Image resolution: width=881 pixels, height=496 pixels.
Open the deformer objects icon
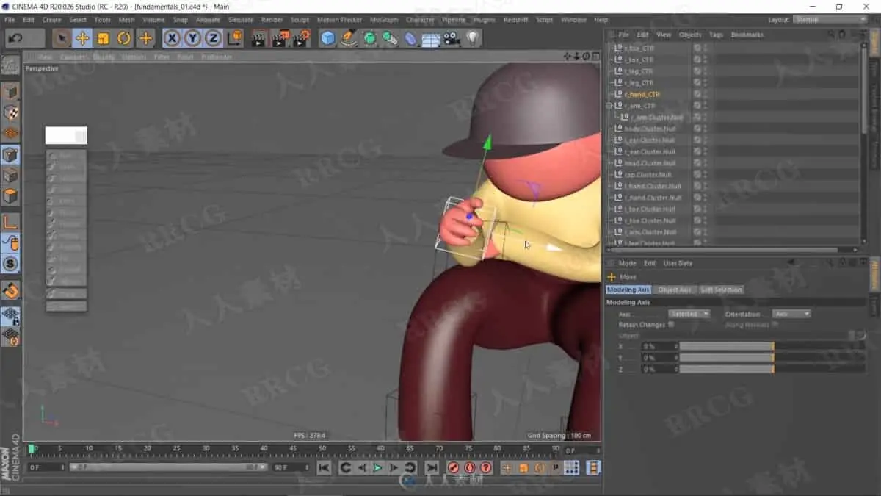point(410,38)
